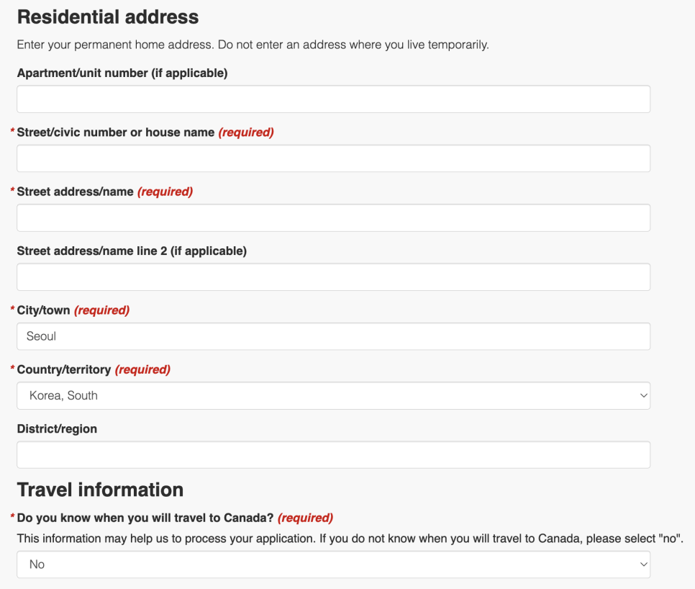The width and height of the screenshot is (695, 589).
Task: Open the Country/territory dropdown showing Korea, South
Action: point(333,395)
